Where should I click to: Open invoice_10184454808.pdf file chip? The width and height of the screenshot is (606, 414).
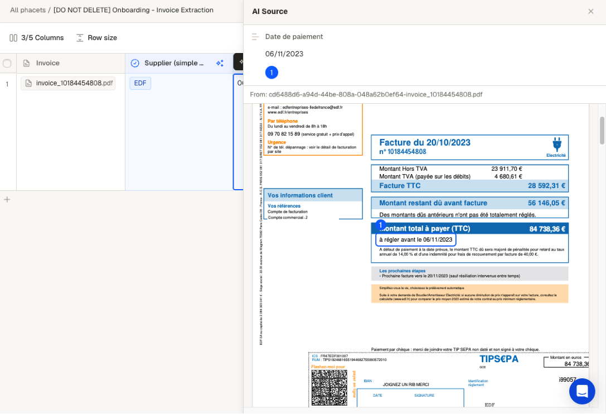[68, 83]
